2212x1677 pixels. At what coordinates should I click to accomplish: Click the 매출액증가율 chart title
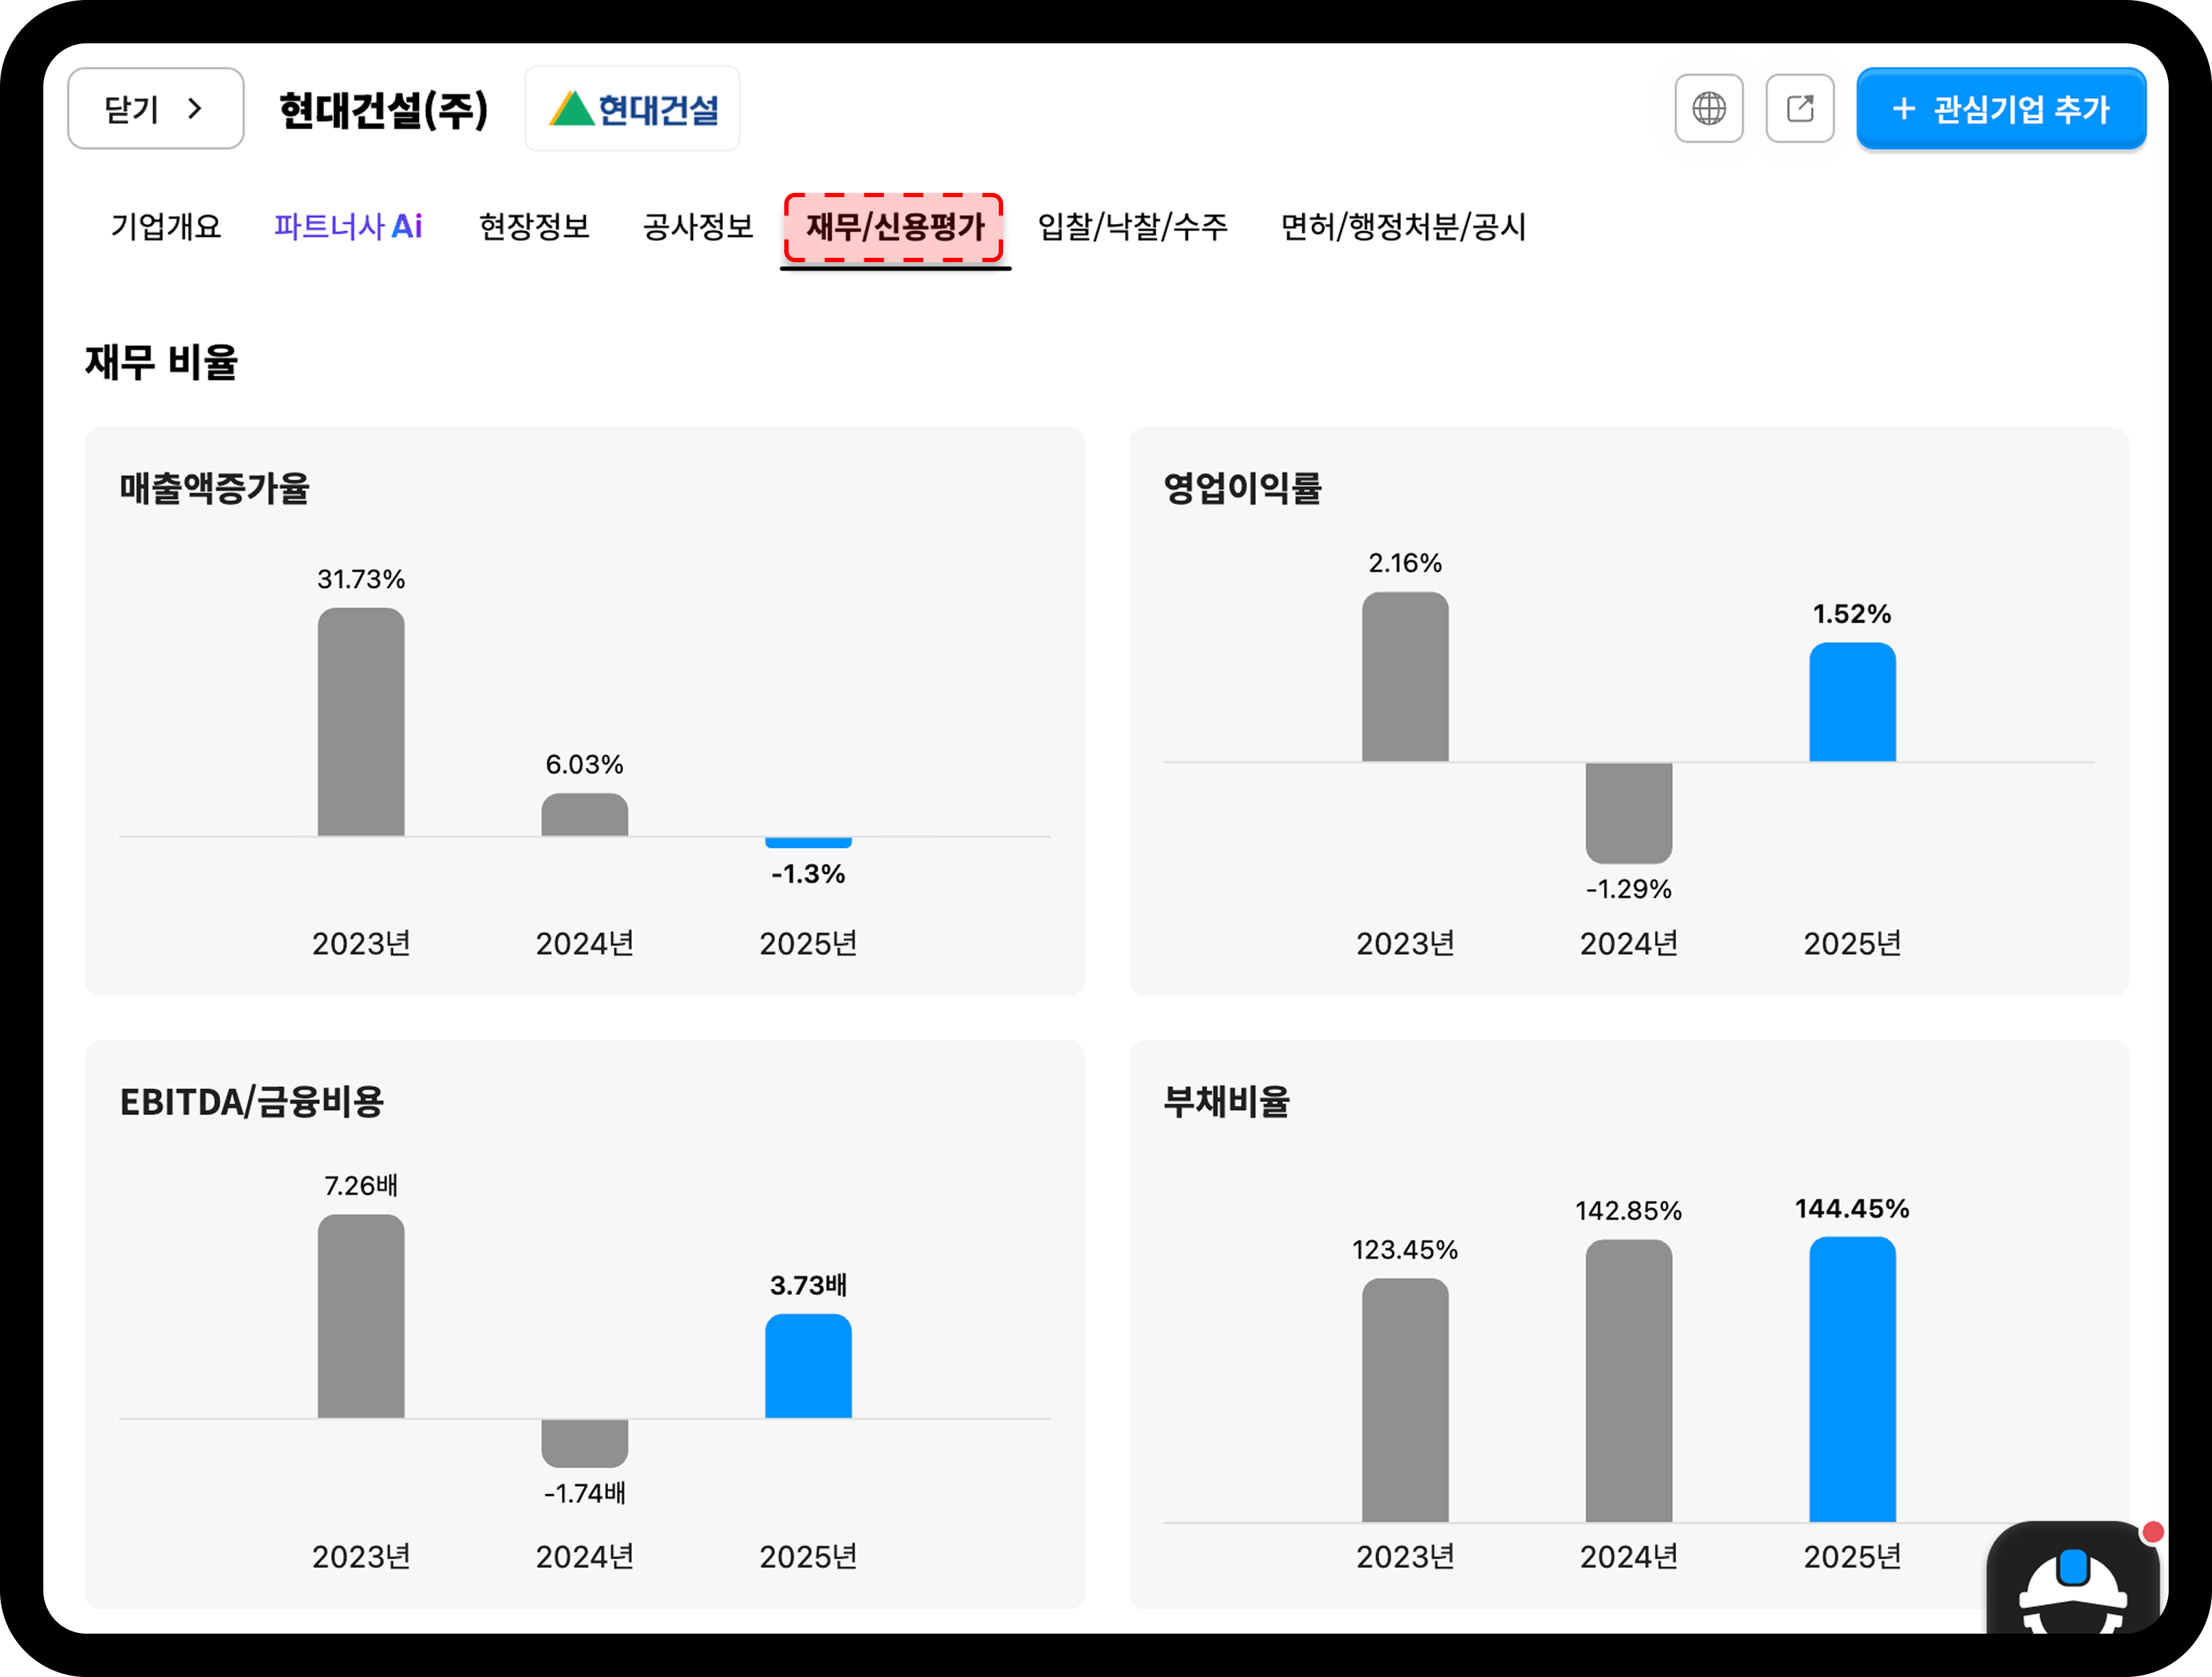tap(214, 488)
